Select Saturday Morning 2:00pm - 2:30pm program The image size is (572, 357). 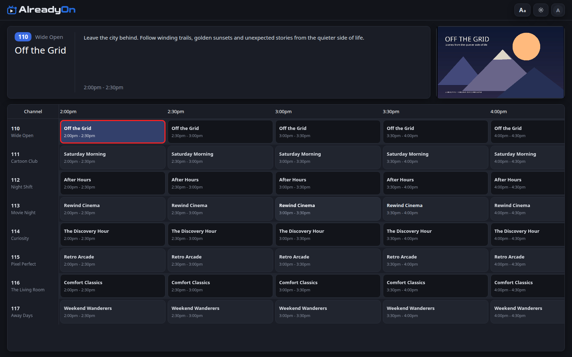[113, 157]
